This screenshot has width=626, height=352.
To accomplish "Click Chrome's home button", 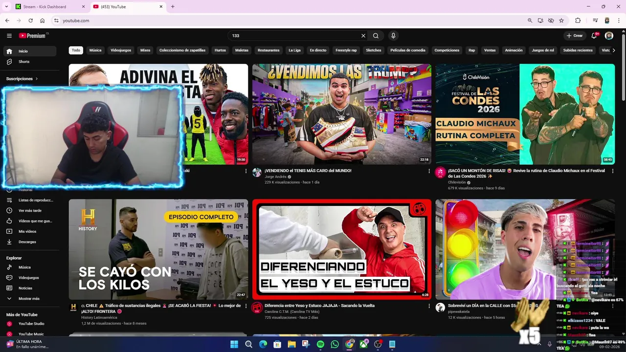I will pos(43,21).
